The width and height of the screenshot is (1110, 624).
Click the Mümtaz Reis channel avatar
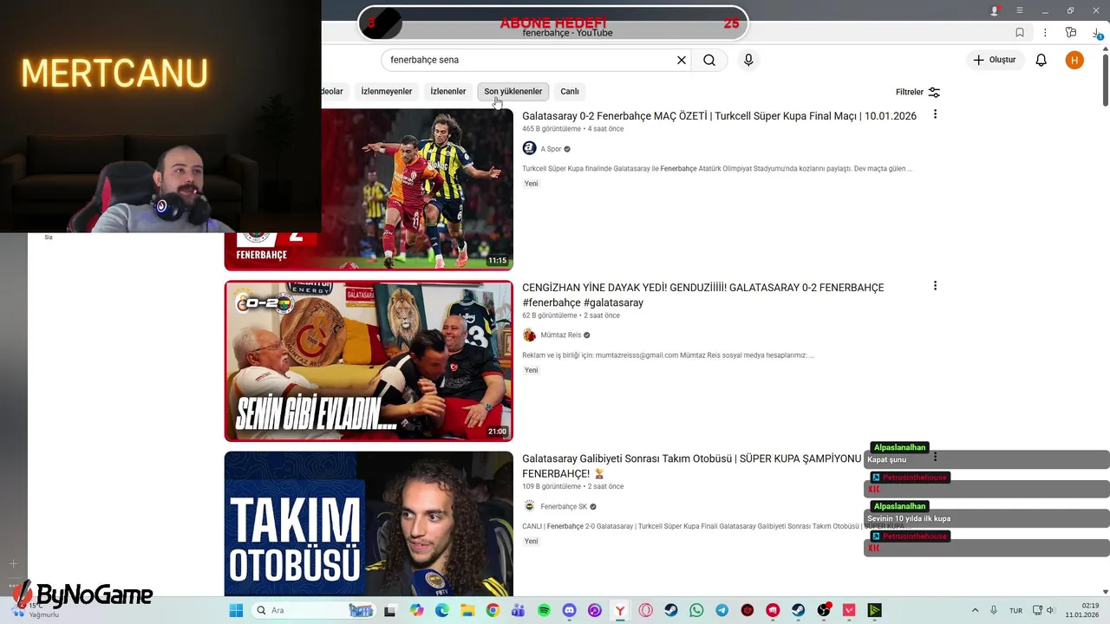click(x=529, y=335)
